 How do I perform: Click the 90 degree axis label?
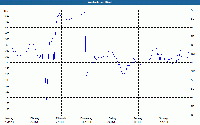coord(8,97)
